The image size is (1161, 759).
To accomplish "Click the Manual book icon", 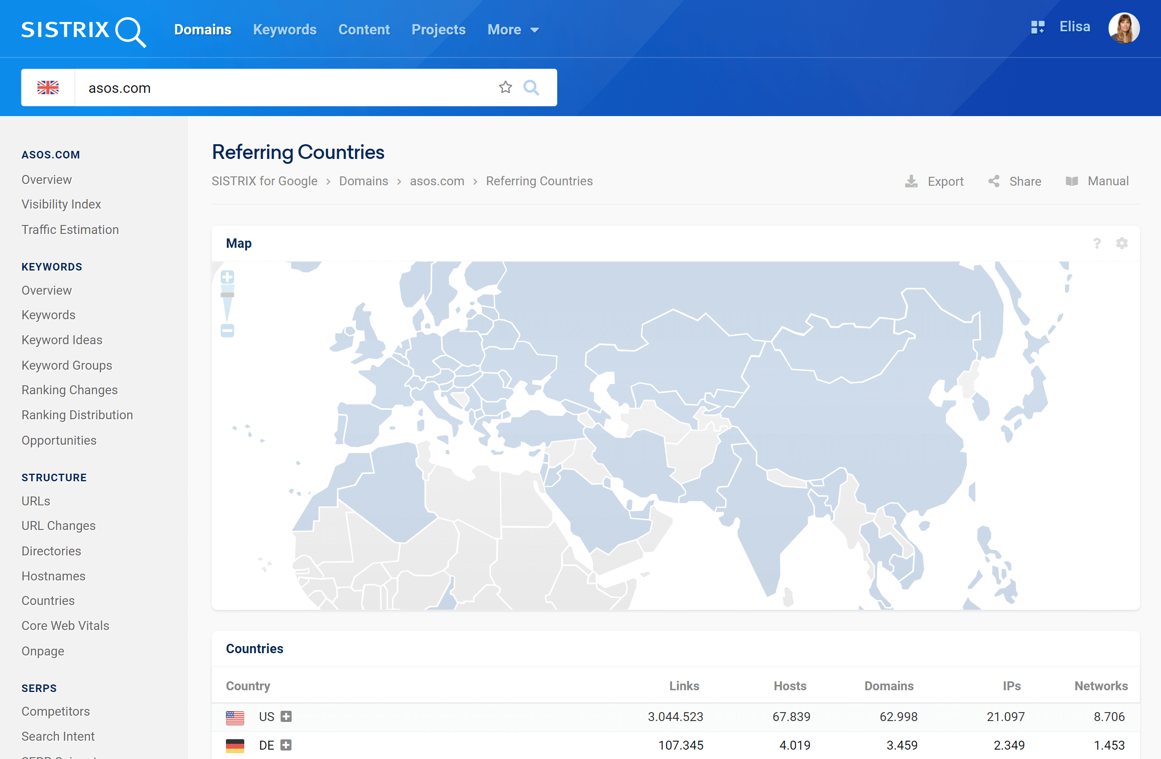I will [1072, 181].
